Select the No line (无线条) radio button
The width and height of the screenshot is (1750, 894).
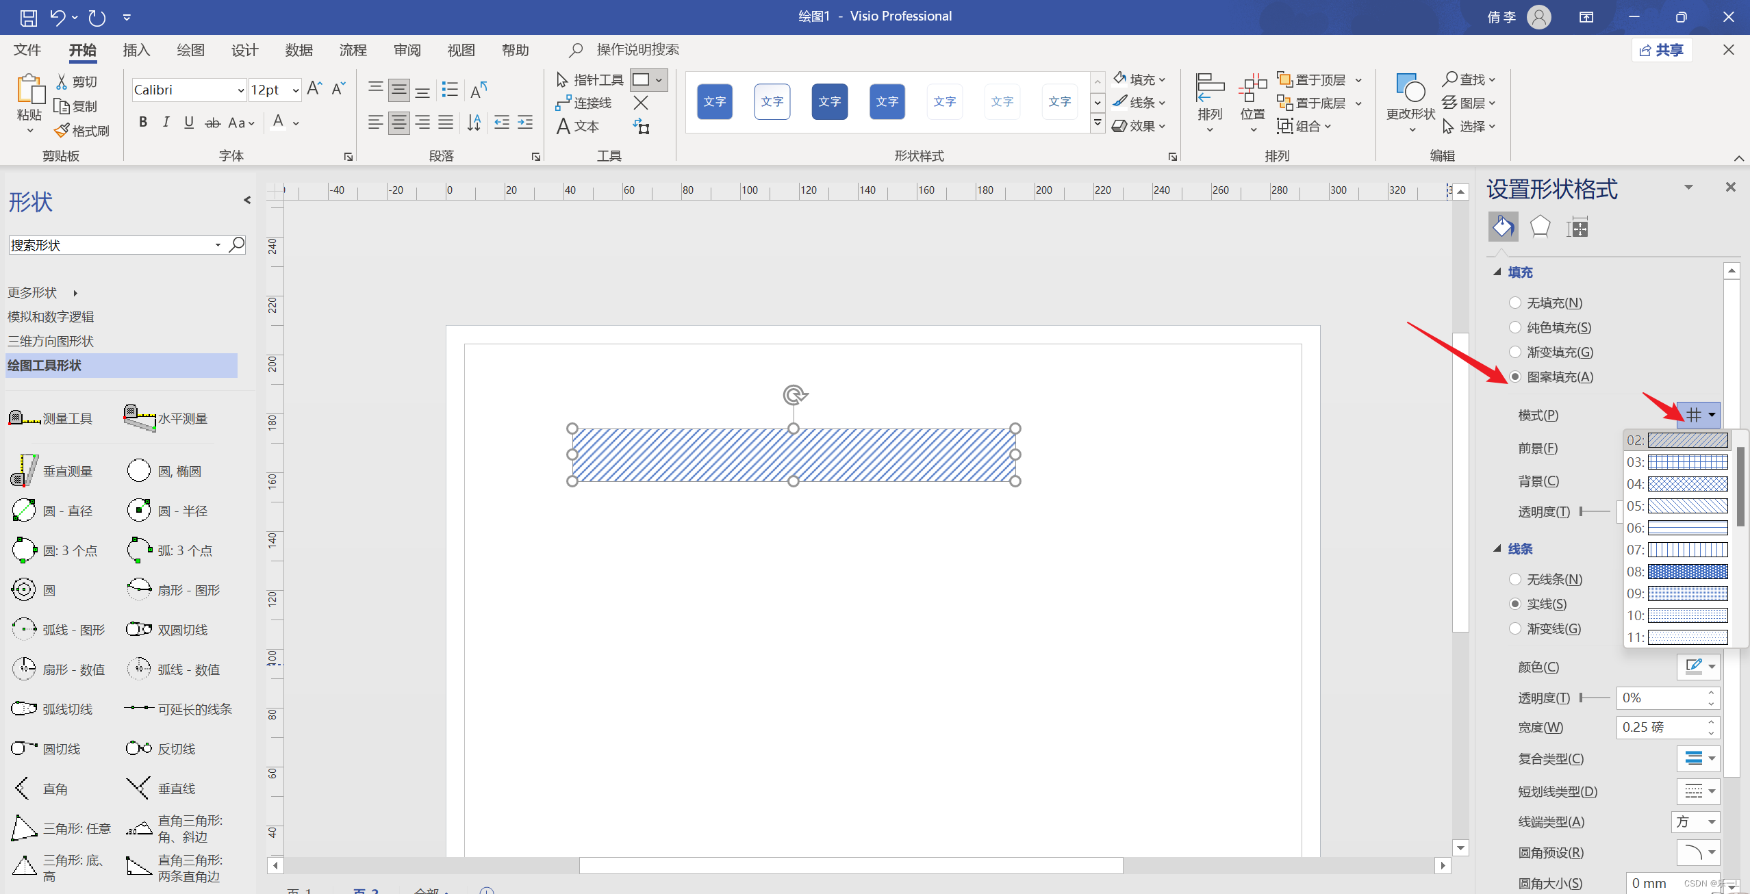coord(1515,579)
